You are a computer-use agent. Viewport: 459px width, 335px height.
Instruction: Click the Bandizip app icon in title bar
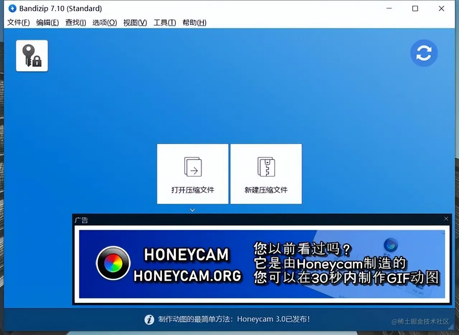(x=12, y=8)
